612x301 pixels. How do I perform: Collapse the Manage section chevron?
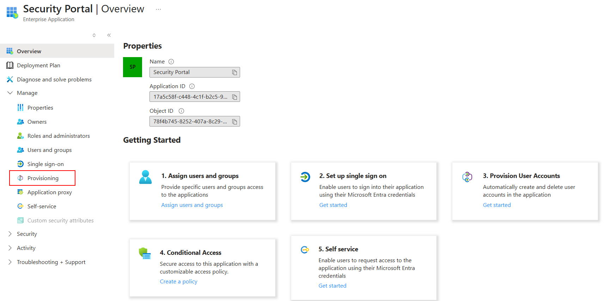coord(10,93)
